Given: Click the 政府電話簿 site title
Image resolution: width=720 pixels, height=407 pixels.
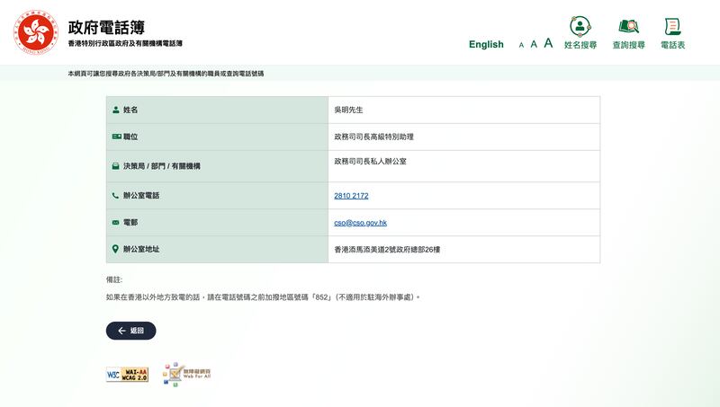Looking at the screenshot, I should [106, 28].
